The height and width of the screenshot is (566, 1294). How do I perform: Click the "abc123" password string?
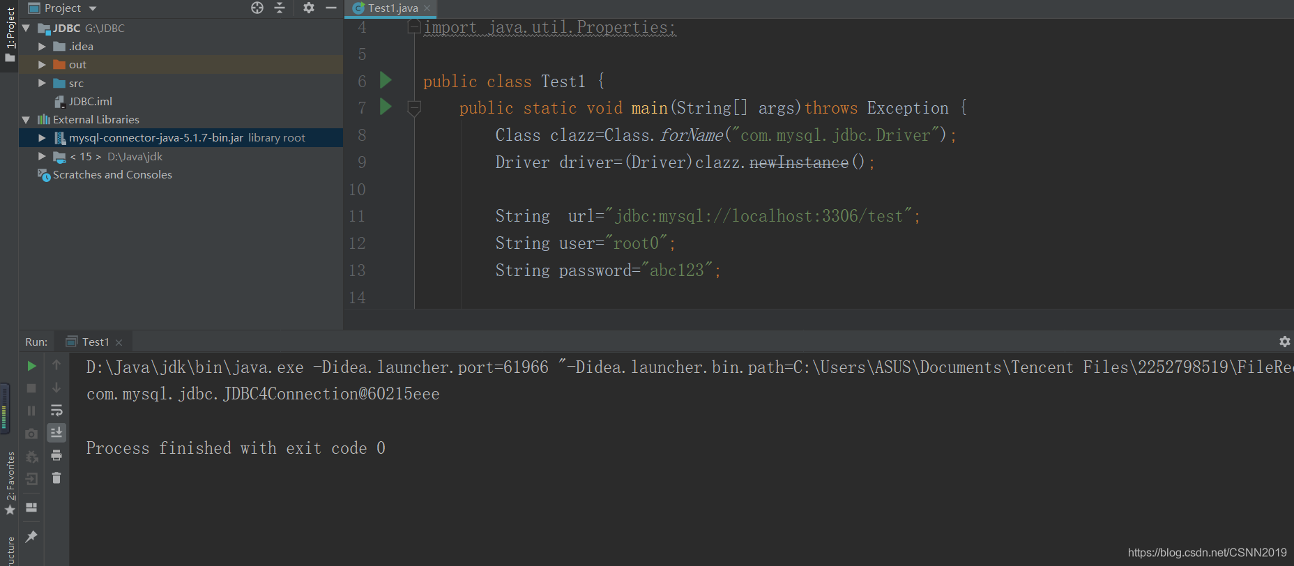click(x=677, y=270)
